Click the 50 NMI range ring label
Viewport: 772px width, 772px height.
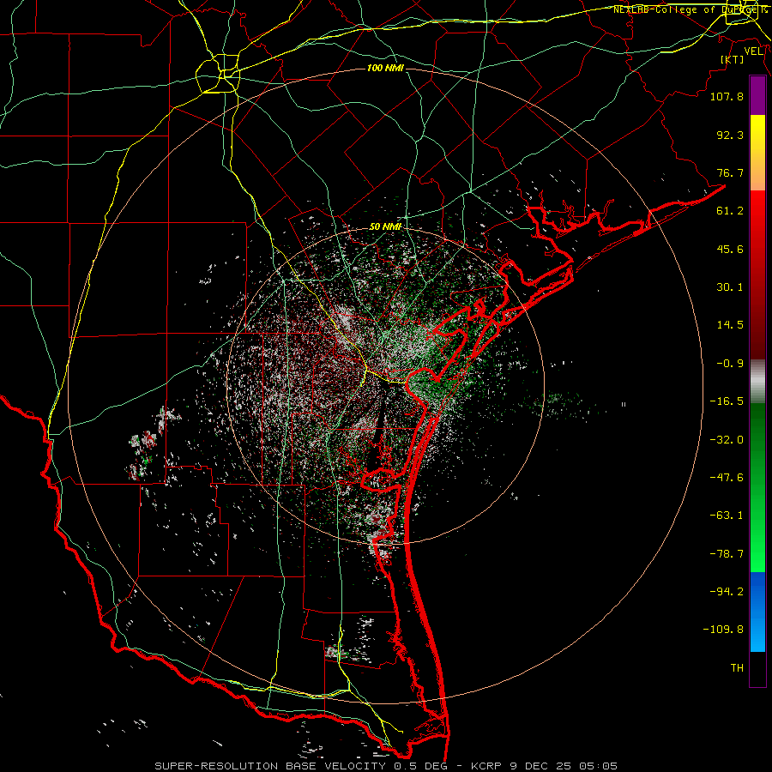pos(385,226)
